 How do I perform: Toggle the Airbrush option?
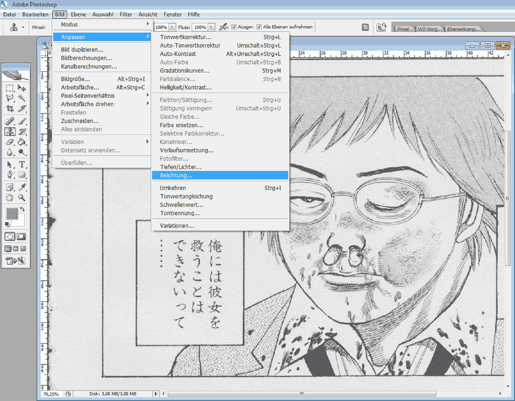224,27
